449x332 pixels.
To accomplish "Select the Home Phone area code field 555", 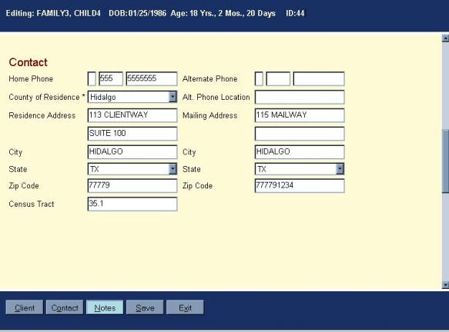I will point(111,79).
